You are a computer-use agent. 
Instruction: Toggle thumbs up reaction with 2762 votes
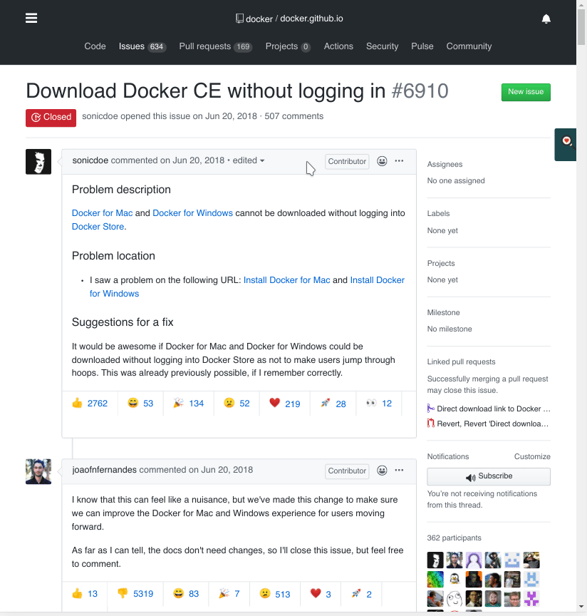90,404
